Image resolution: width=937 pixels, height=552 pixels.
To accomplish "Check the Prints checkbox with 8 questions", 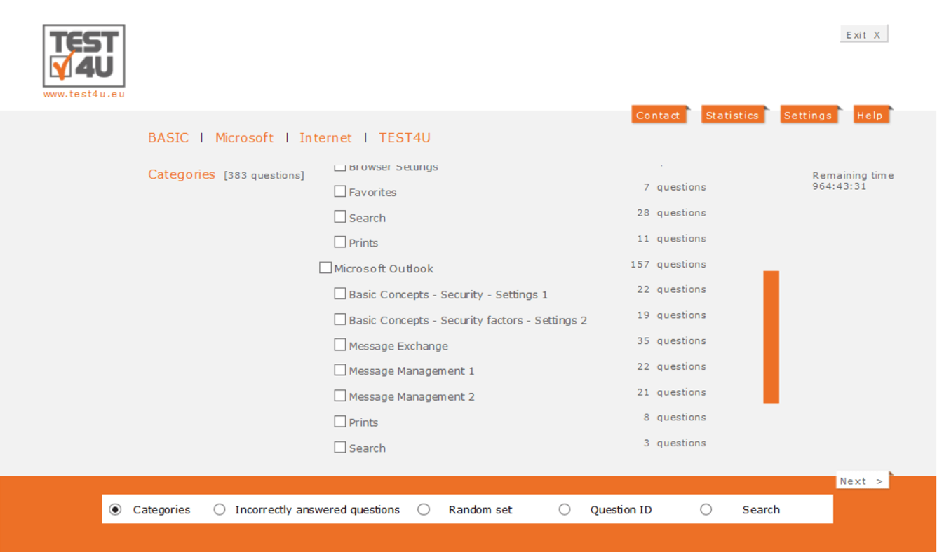I will [x=340, y=422].
